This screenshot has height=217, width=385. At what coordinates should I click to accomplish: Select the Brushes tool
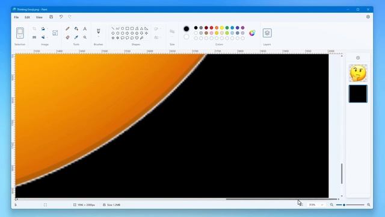pyautogui.click(x=99, y=31)
